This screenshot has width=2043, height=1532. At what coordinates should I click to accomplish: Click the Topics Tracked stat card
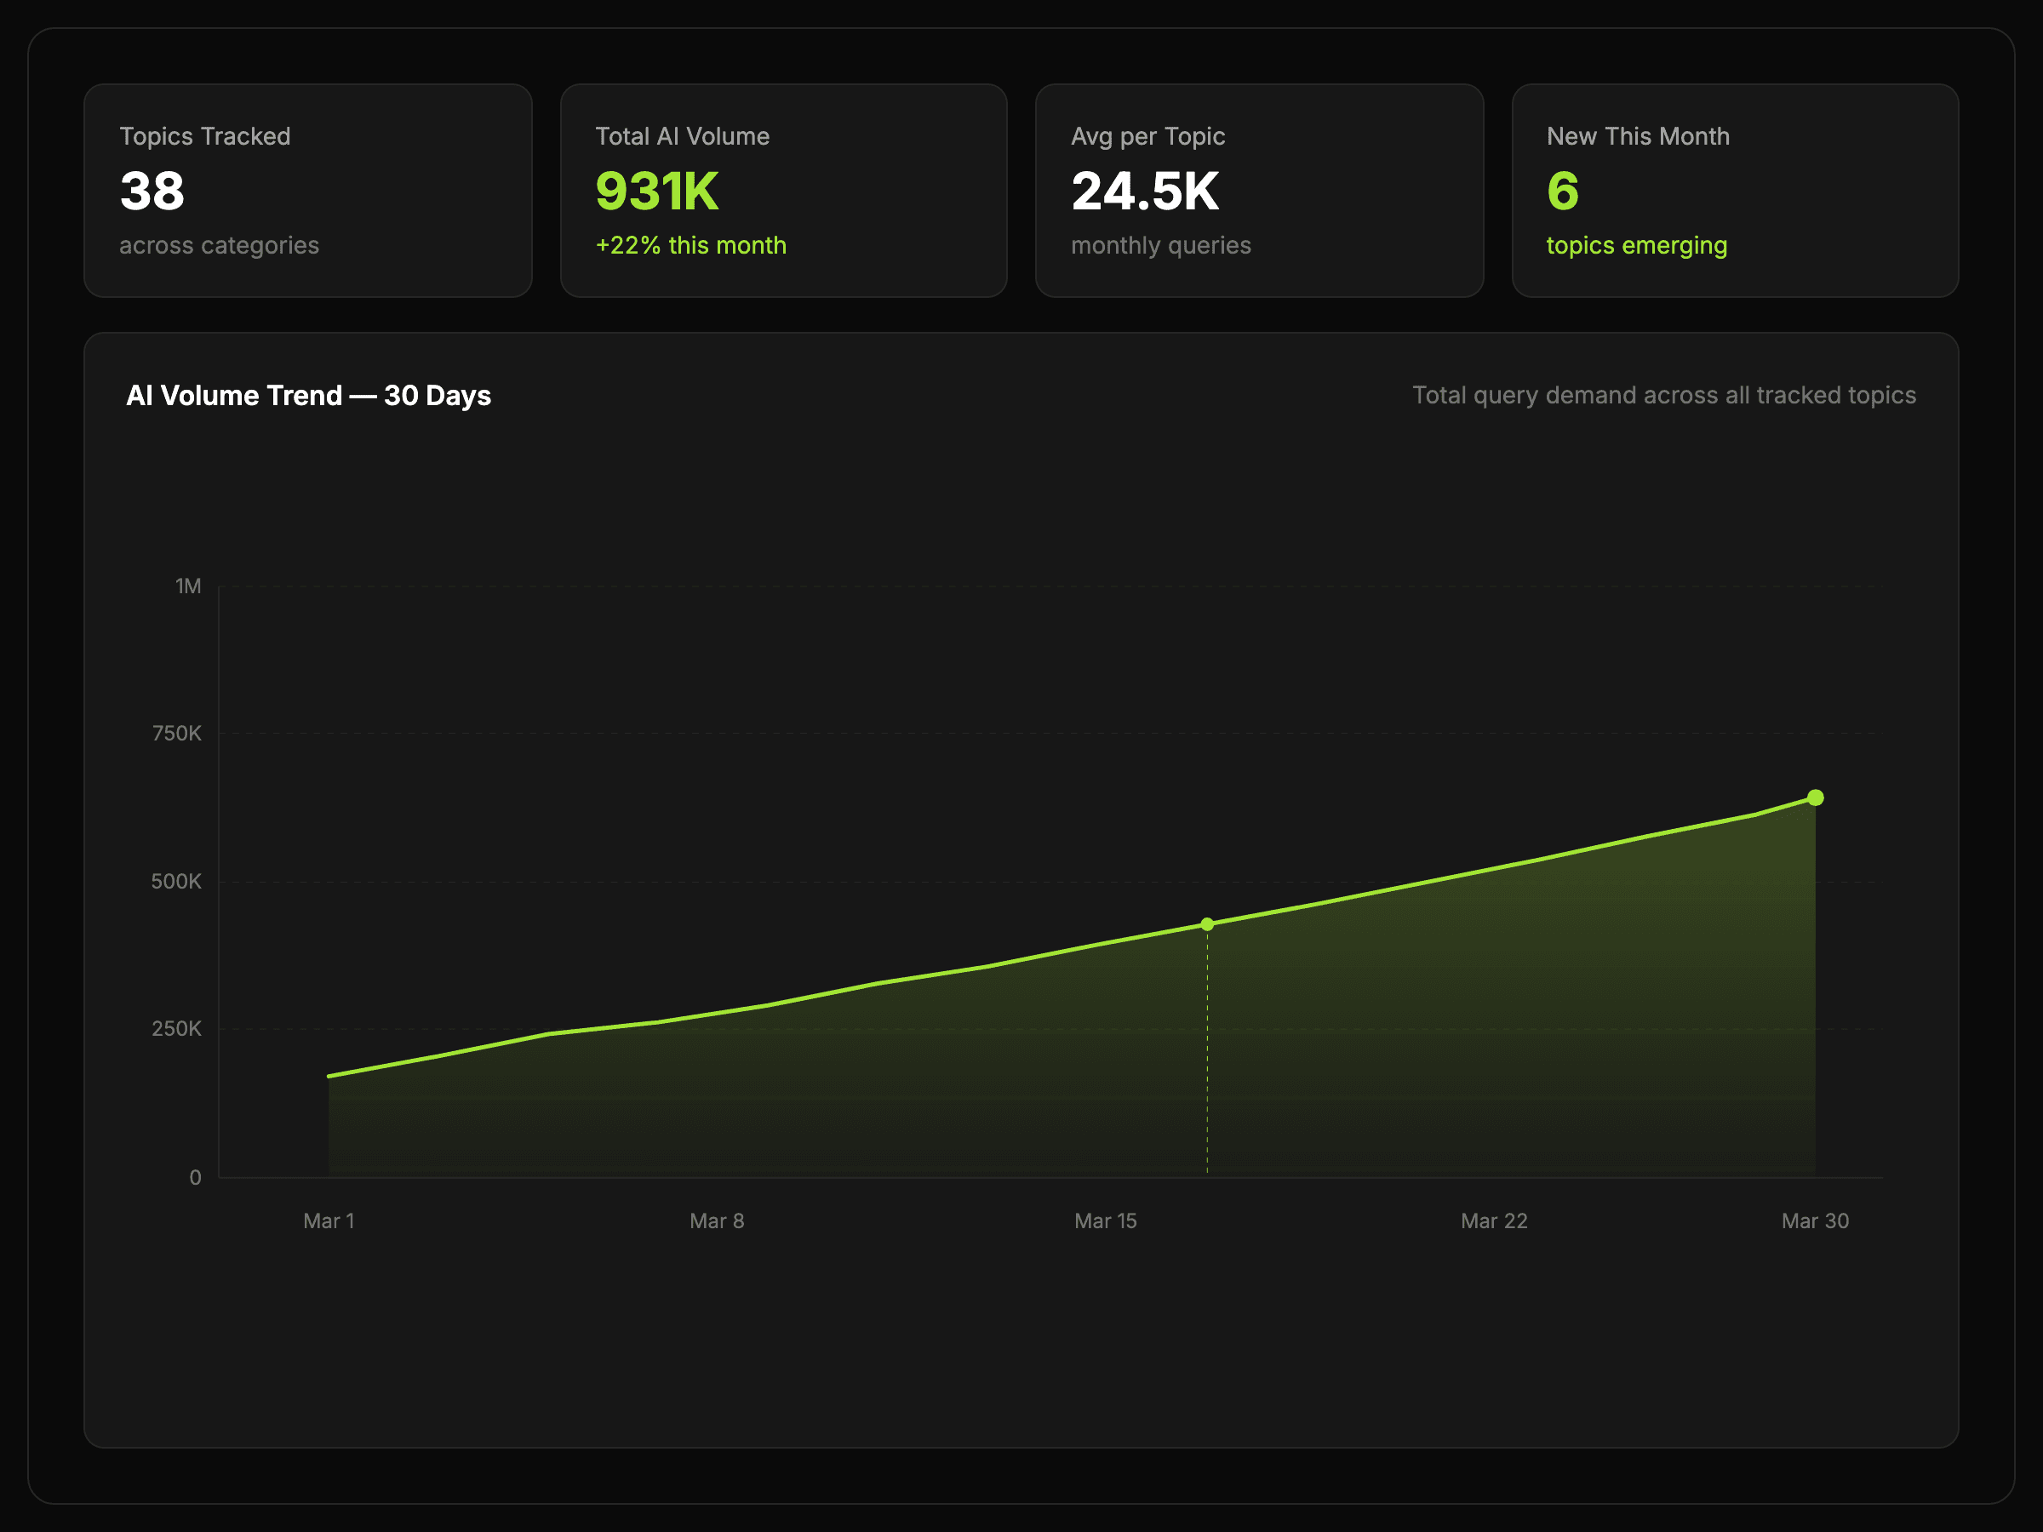click(307, 191)
